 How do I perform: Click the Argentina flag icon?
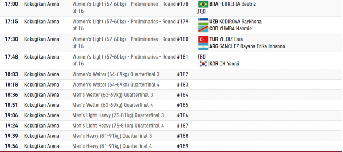click(203, 46)
